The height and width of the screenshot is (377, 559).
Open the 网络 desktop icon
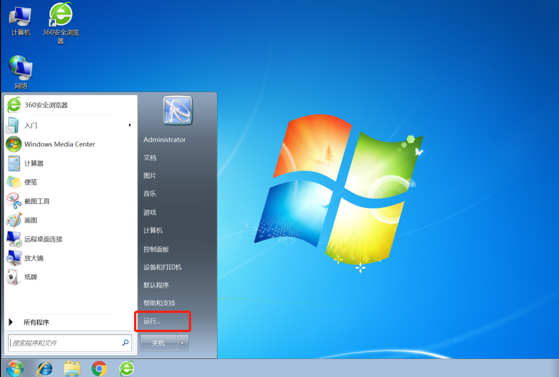pos(20,72)
